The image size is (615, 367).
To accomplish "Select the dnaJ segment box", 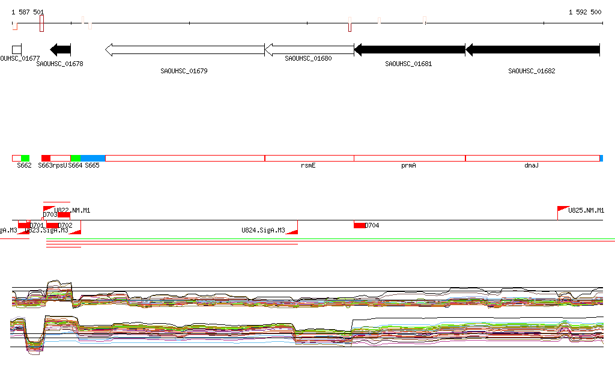I will (x=533, y=159).
